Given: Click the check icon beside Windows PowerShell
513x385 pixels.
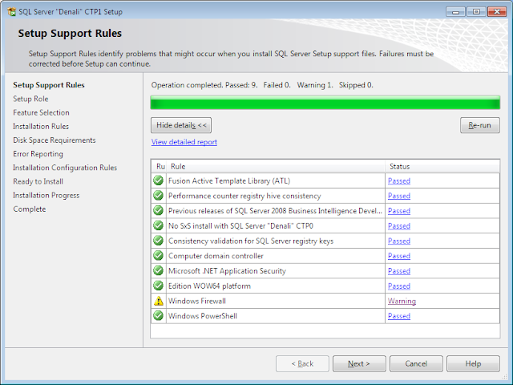Looking at the screenshot, I should (x=159, y=316).
